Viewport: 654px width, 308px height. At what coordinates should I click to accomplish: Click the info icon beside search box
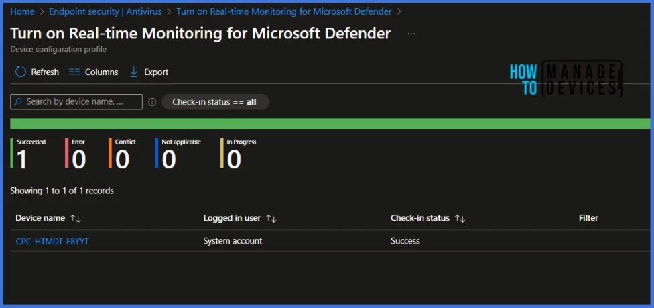tap(152, 102)
